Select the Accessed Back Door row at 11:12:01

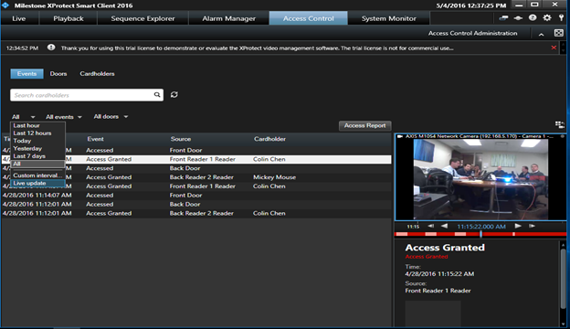coord(196,205)
